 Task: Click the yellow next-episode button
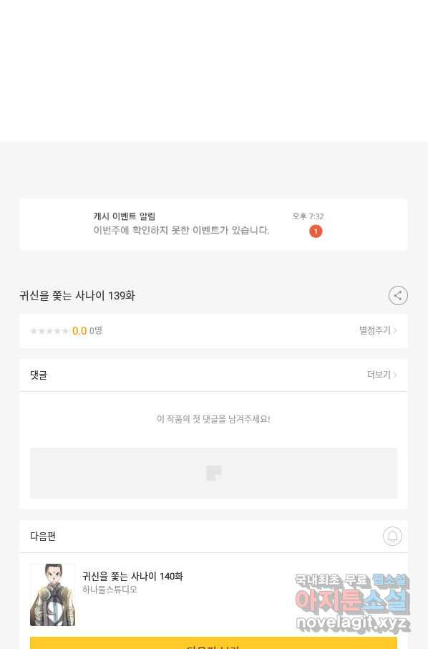(213, 643)
